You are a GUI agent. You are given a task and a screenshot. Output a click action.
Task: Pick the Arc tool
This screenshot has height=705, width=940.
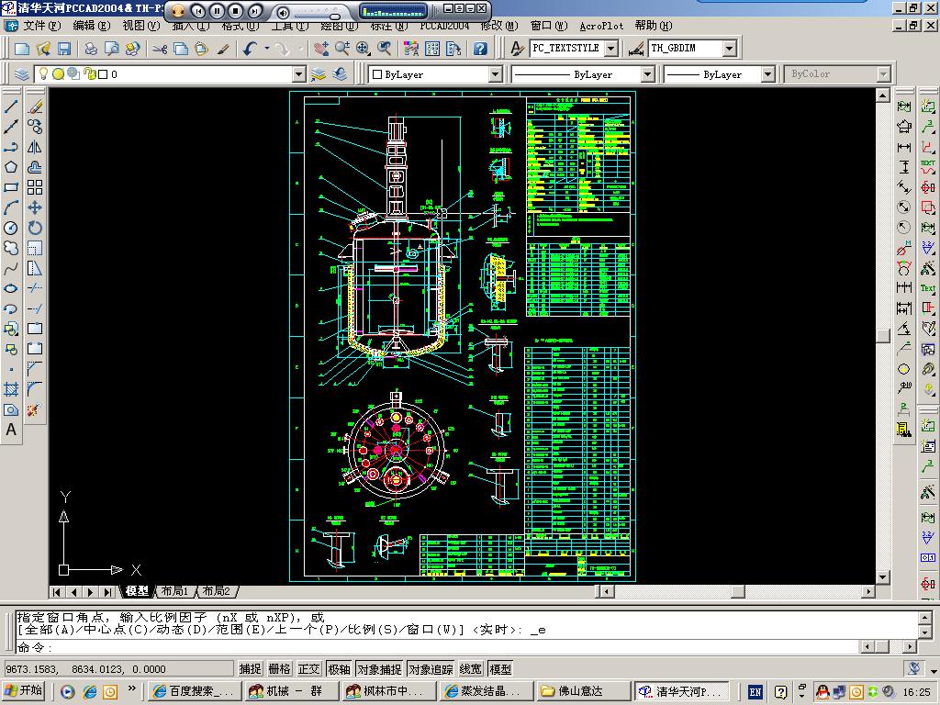tap(11, 208)
